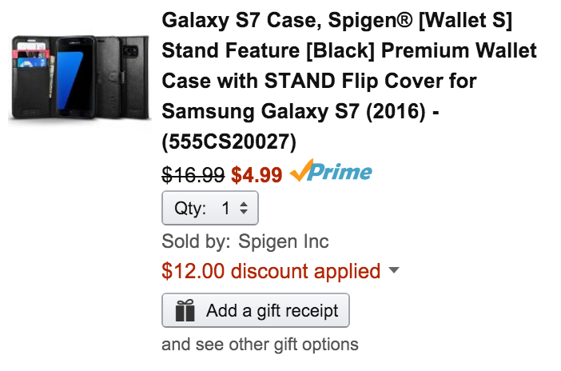Click the $12.00 discount applied text
This screenshot has width=561, height=371.
(x=271, y=271)
